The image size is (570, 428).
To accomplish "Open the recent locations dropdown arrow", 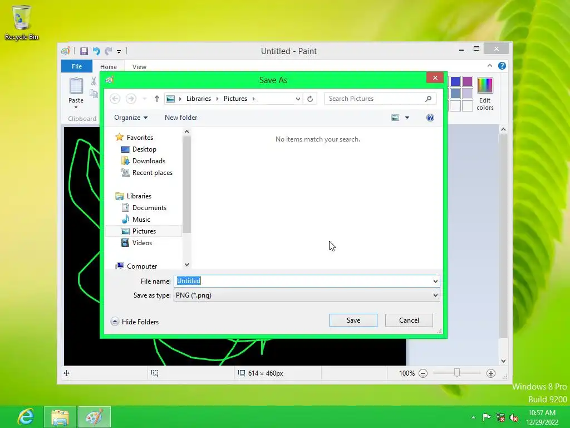I will 144,99.
